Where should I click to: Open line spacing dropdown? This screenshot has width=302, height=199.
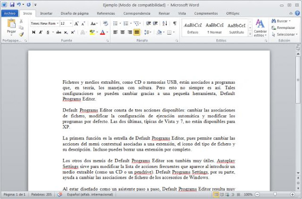pos(148,32)
